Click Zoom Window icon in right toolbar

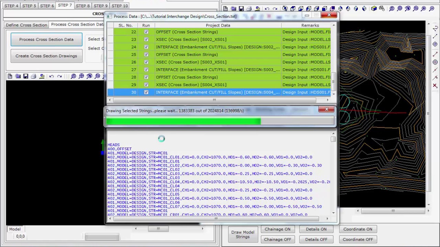click(x=416, y=9)
